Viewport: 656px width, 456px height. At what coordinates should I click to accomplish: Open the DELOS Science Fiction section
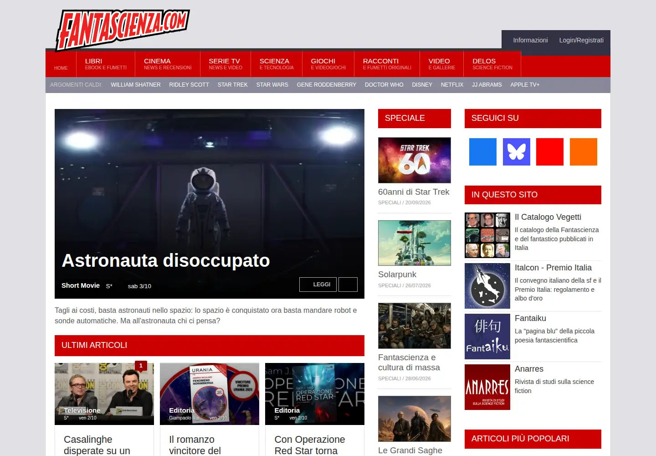click(x=492, y=64)
